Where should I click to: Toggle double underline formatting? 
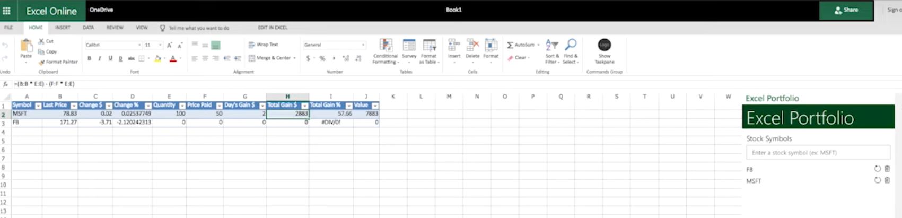[120, 58]
